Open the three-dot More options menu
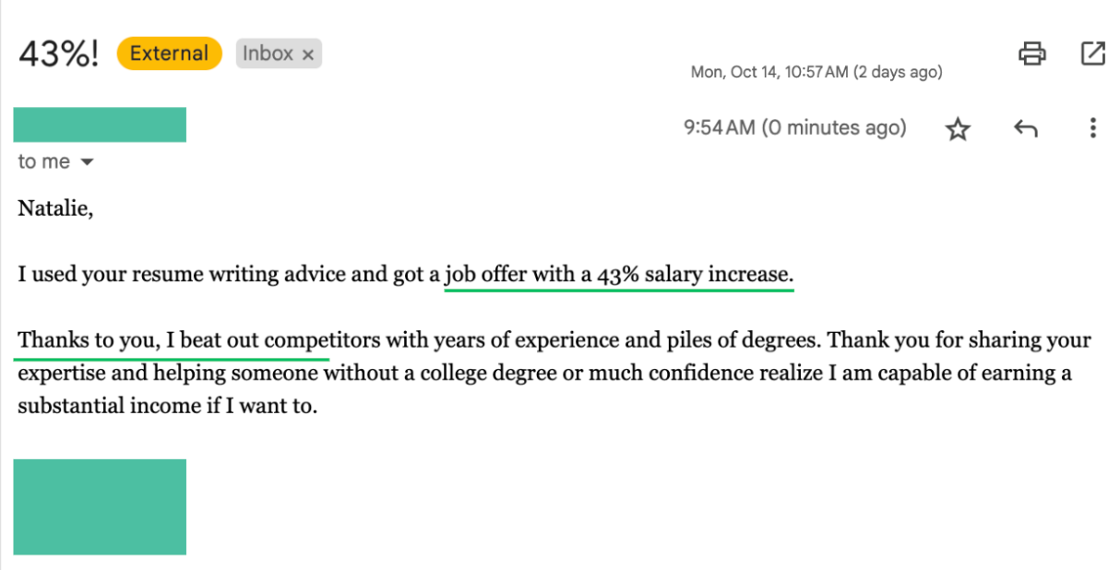This screenshot has width=1120, height=570. point(1093,128)
